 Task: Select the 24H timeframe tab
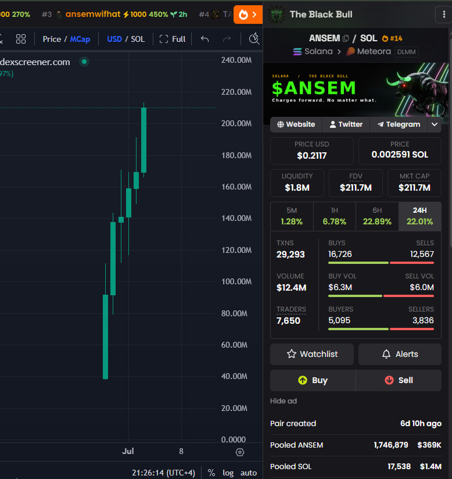click(419, 216)
